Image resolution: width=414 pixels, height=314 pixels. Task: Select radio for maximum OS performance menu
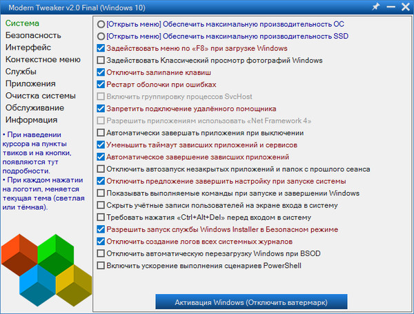101,24
